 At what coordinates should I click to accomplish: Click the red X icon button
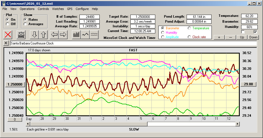pos(8,34)
